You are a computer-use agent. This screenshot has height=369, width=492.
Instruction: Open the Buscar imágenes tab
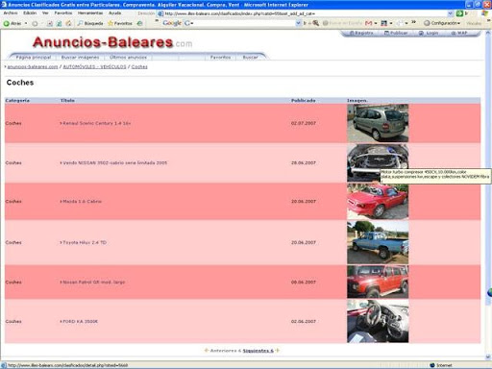coord(80,58)
